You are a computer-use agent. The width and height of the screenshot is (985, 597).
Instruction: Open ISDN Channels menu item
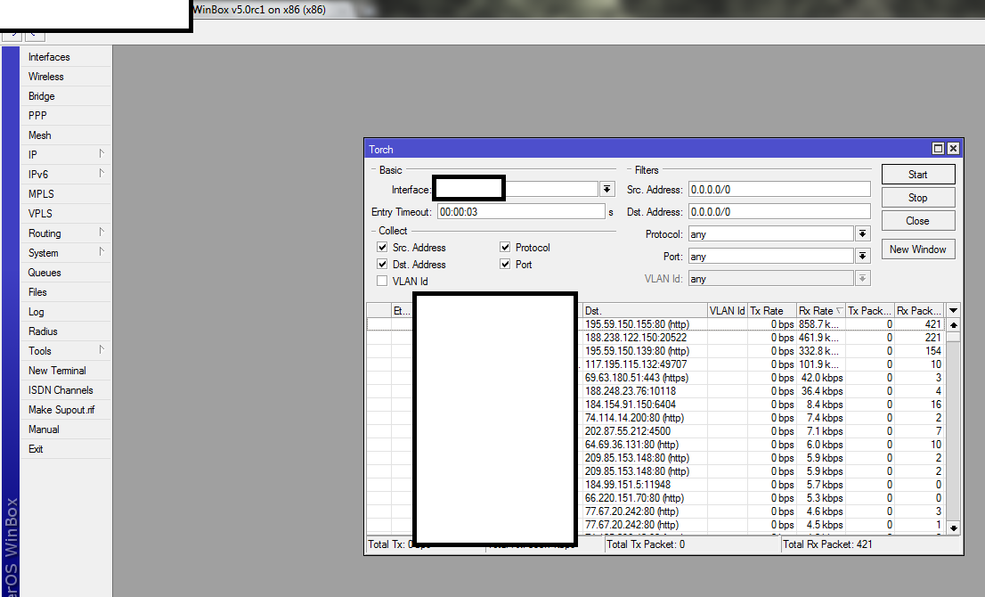tap(66, 390)
